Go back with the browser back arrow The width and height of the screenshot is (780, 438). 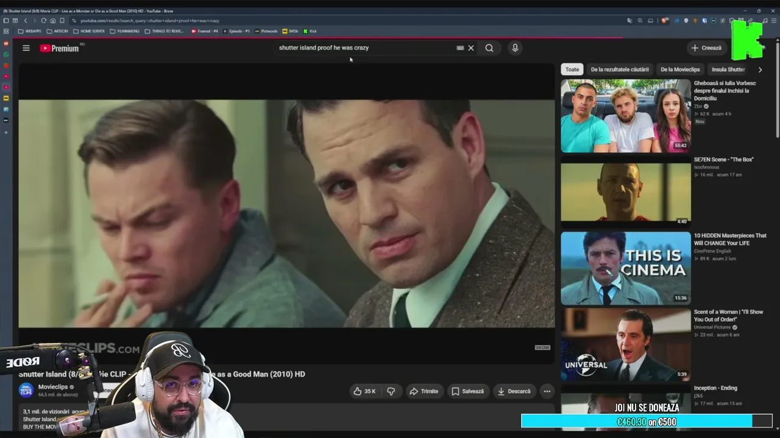click(x=26, y=21)
